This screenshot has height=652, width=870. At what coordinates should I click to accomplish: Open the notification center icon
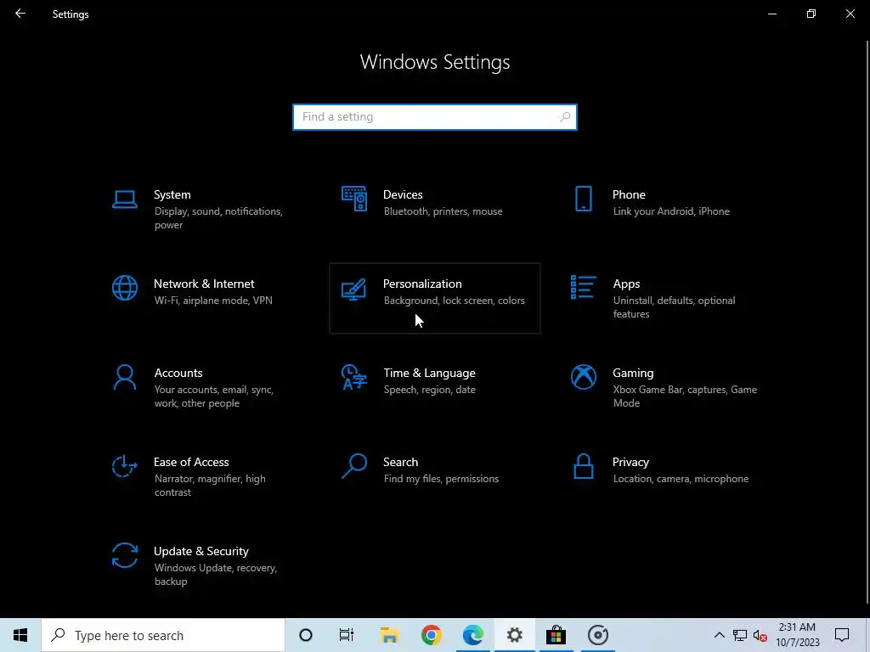point(842,635)
